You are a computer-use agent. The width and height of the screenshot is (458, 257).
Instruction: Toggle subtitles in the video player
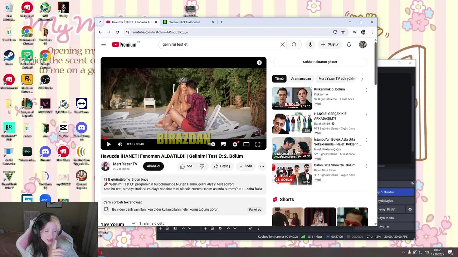pyautogui.click(x=223, y=144)
